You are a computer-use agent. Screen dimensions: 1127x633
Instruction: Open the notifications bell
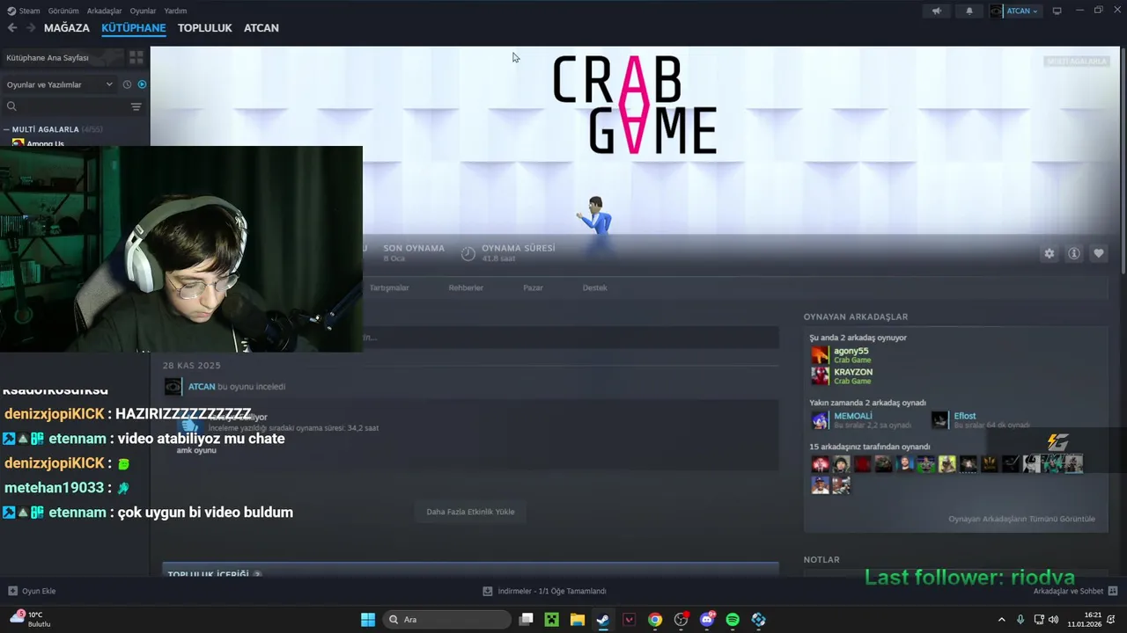pos(969,11)
